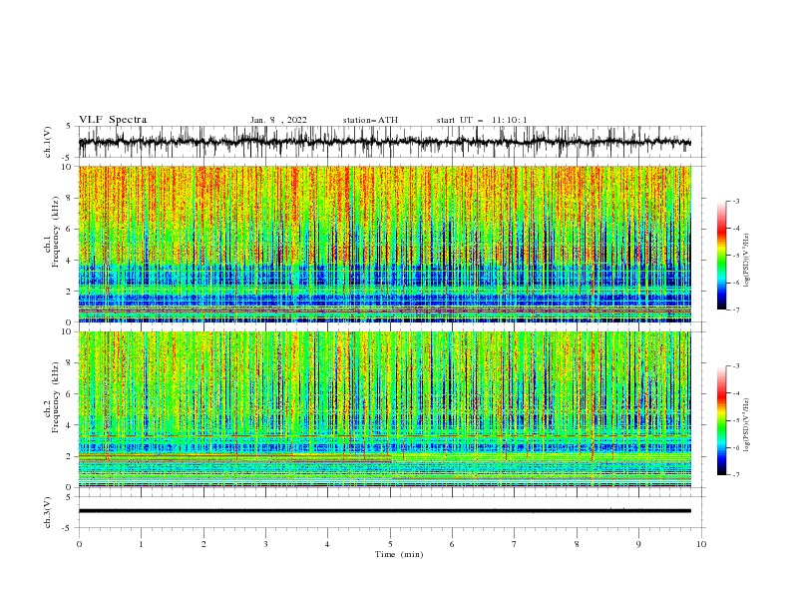Click the "station=ATH" header label
The image size is (790, 611).
(x=370, y=120)
